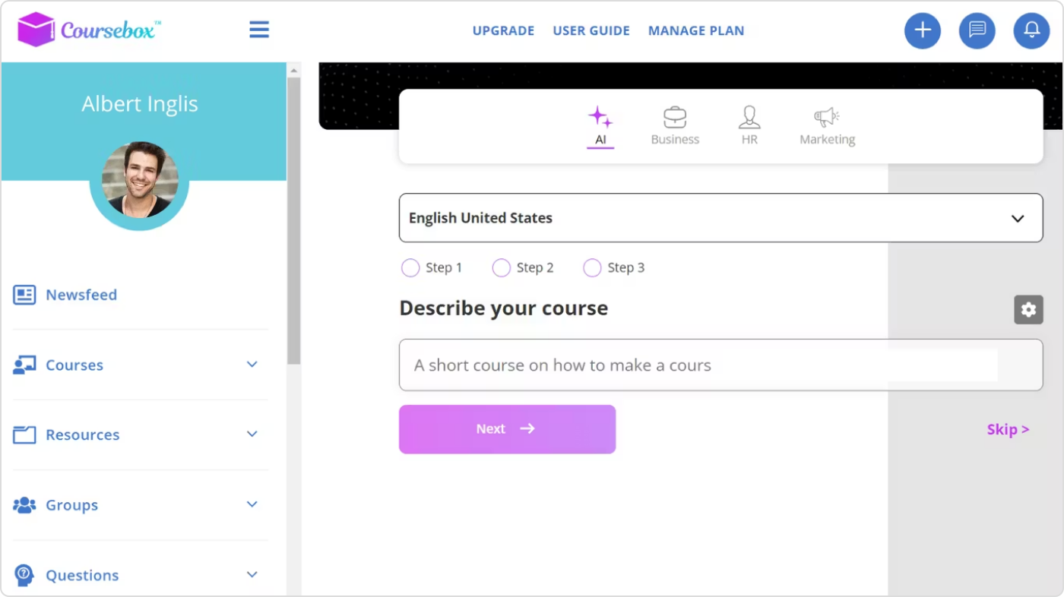Open the MANAGE PLAN menu item
The height and width of the screenshot is (597, 1064).
[x=695, y=30]
